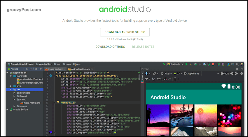This screenshot has width=248, height=137.
Task: Open the Application run configuration dropdown
Action: (175, 64)
